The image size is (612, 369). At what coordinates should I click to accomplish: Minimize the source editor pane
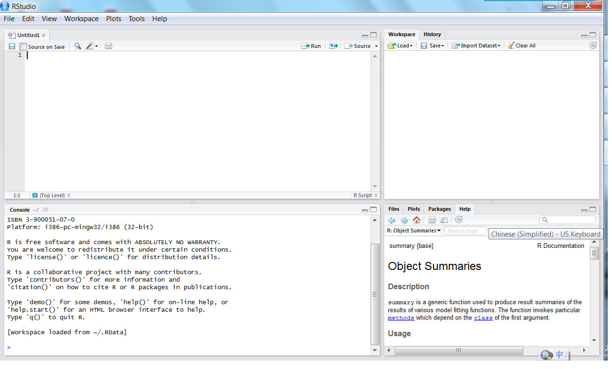point(364,36)
